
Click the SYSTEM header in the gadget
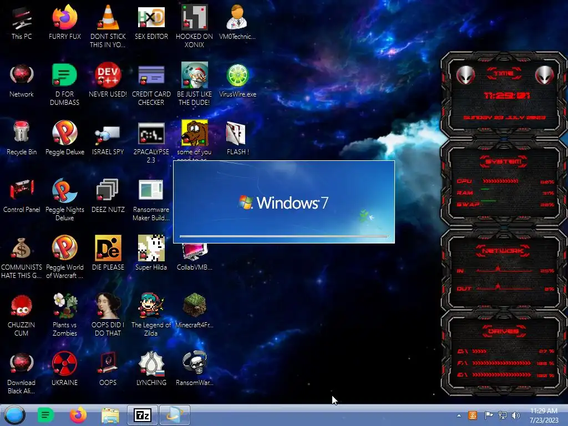pos(503,161)
